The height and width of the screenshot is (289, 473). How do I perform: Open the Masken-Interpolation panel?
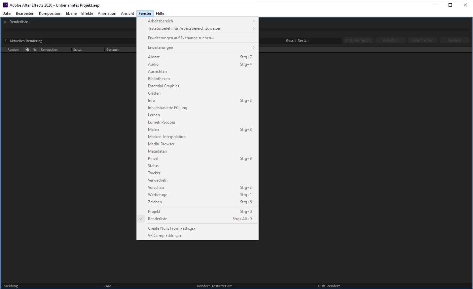198,137
